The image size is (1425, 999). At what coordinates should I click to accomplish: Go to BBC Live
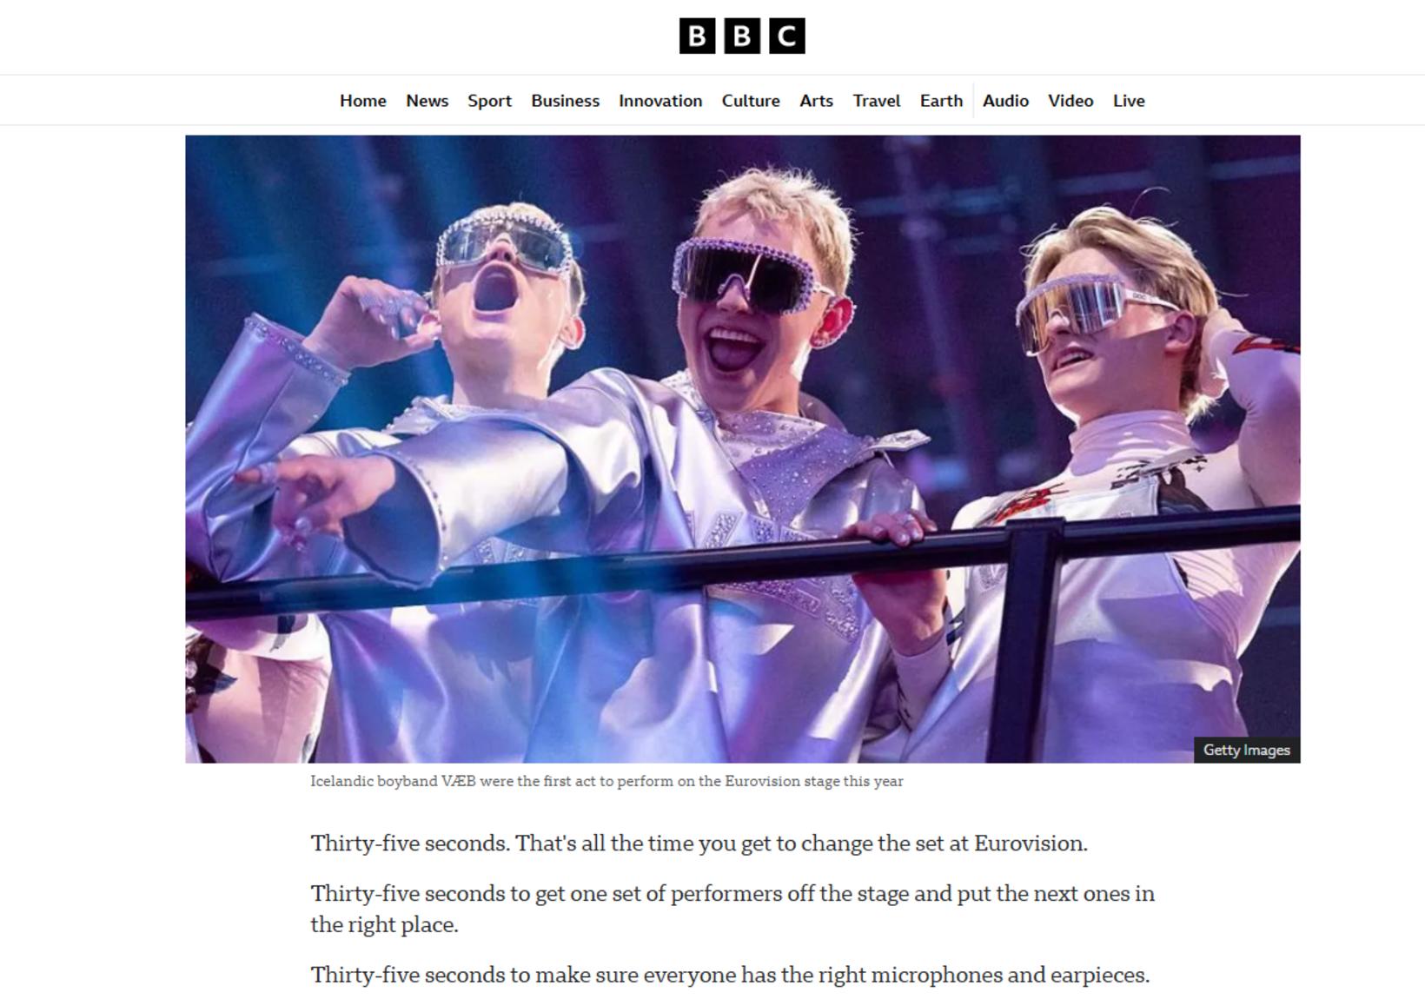point(1129,101)
